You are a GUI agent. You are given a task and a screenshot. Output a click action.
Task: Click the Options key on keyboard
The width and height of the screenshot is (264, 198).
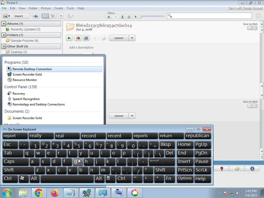pyautogui.click(x=185, y=179)
